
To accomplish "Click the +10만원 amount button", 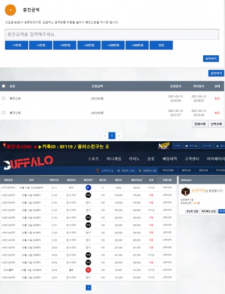I will tap(65, 45).
